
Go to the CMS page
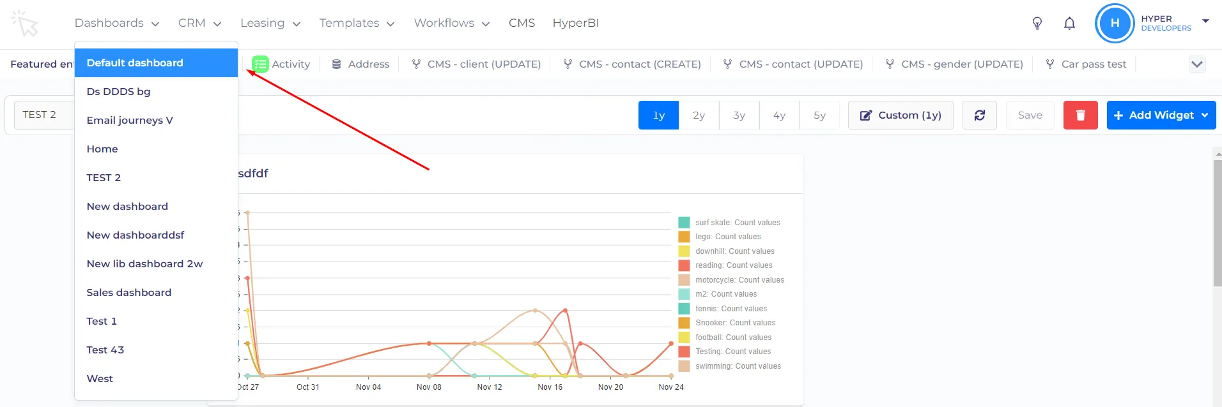click(x=522, y=23)
